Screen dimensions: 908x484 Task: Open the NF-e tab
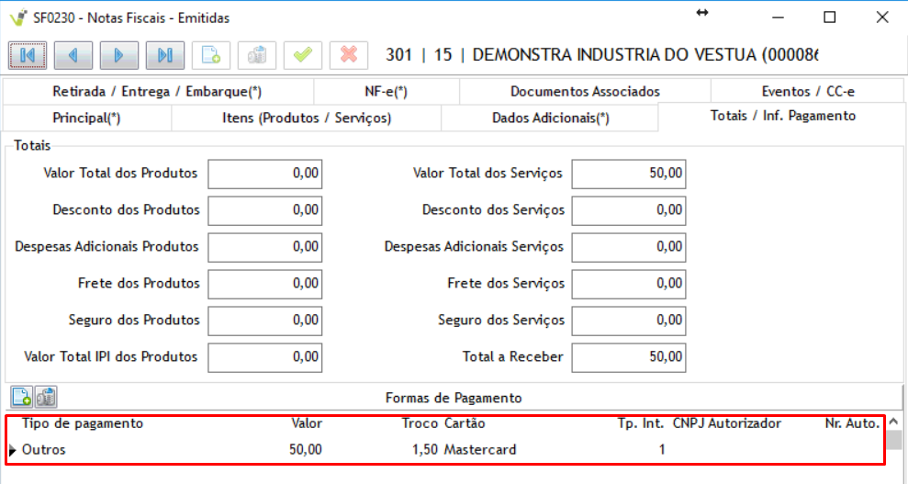coord(386,92)
